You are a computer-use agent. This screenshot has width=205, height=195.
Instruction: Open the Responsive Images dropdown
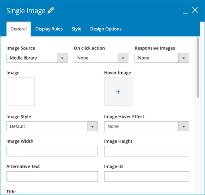pos(162,58)
